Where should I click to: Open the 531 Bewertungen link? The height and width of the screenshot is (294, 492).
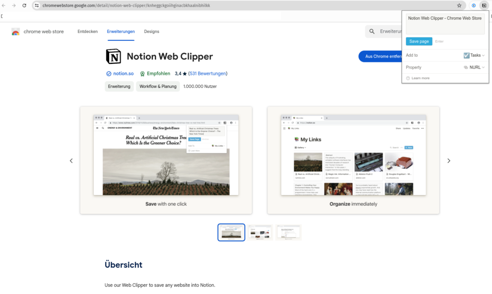tap(208, 73)
